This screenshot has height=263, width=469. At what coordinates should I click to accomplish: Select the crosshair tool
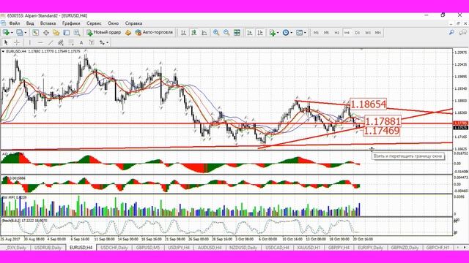[x=17, y=42]
